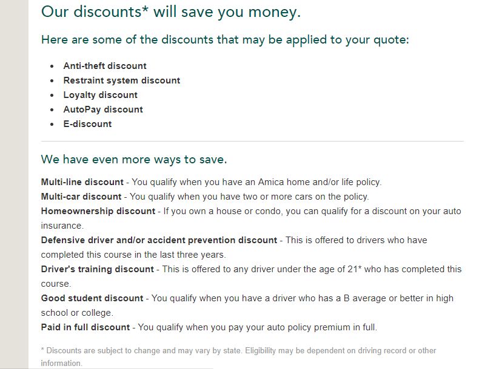Select the E-discount bullet entry
Image resolution: width=485 pixels, height=369 pixels.
pos(87,124)
